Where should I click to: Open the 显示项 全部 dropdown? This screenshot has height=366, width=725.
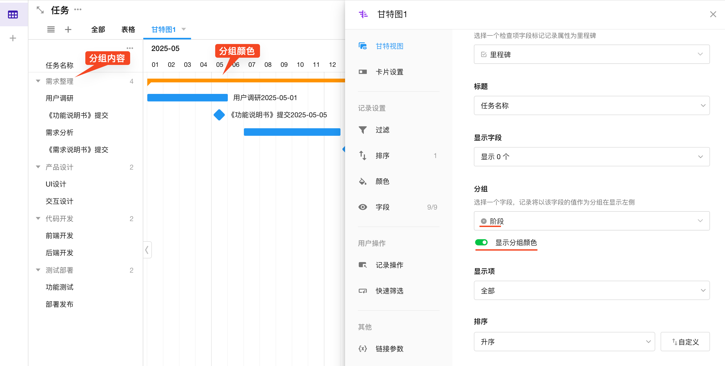(x=591, y=290)
